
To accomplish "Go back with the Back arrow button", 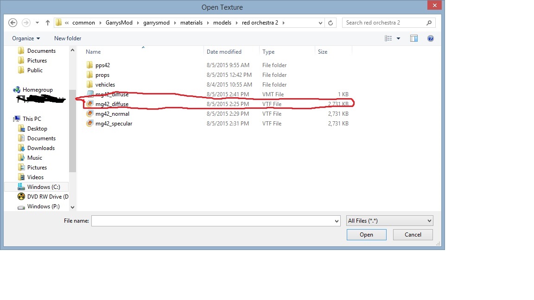I will (13, 23).
